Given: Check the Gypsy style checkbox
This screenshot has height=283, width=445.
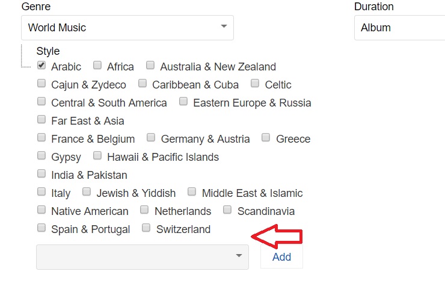Looking at the screenshot, I should pyautogui.click(x=41, y=156).
